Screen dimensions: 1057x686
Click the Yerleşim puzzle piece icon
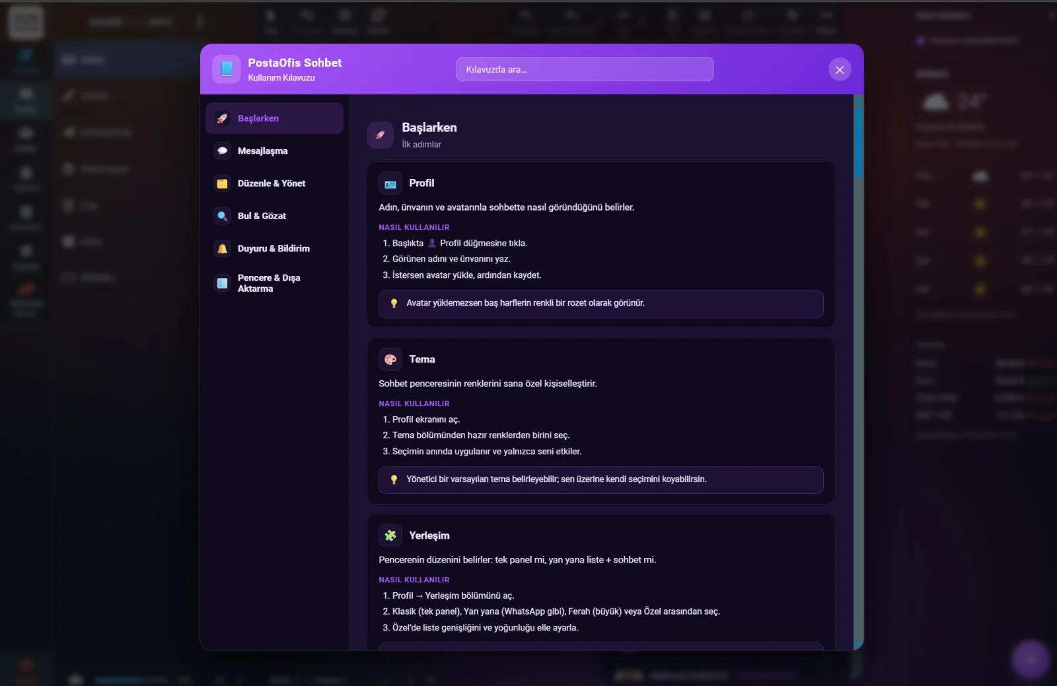pyautogui.click(x=390, y=536)
